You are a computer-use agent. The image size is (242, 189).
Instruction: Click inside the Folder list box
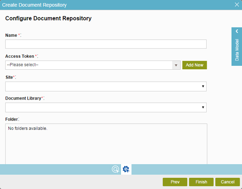pyautogui.click(x=106, y=144)
